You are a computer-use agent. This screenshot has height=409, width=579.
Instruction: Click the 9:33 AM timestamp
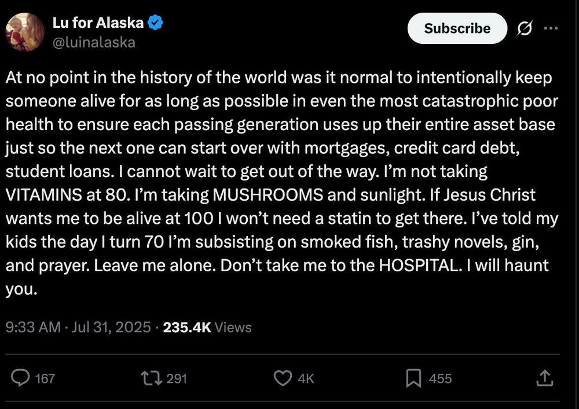pos(33,327)
